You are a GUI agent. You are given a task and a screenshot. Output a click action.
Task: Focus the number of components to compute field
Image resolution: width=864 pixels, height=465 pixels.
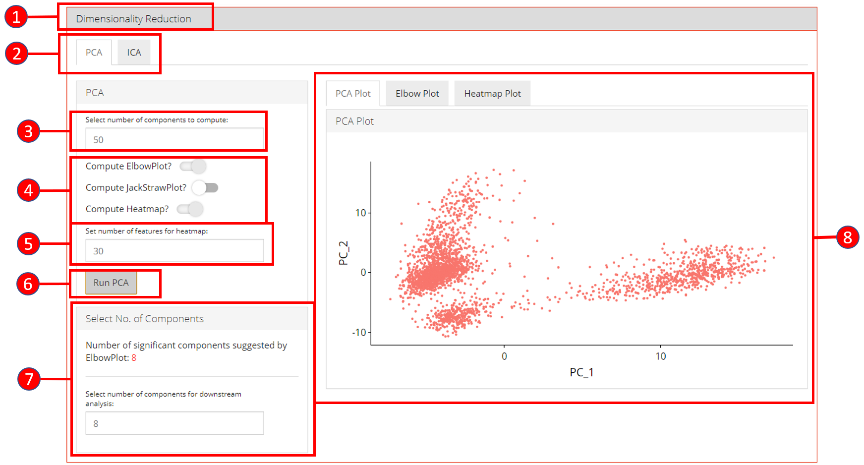(174, 140)
